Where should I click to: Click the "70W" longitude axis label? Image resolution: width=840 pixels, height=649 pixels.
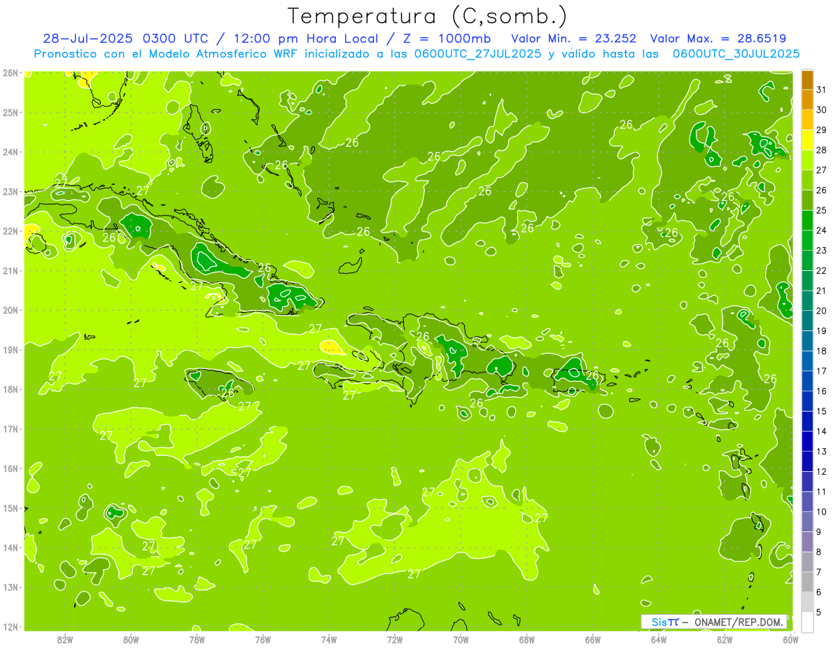pos(461,639)
